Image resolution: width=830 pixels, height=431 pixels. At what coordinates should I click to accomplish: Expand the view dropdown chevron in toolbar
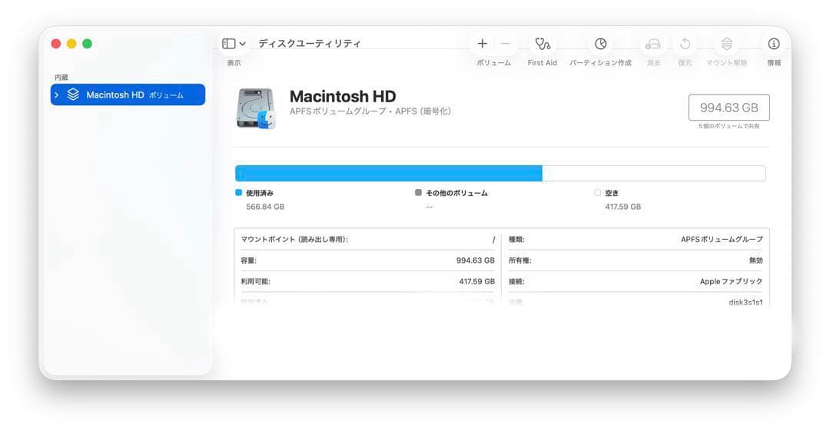click(242, 44)
